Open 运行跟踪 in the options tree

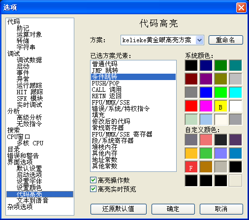tap(29, 85)
